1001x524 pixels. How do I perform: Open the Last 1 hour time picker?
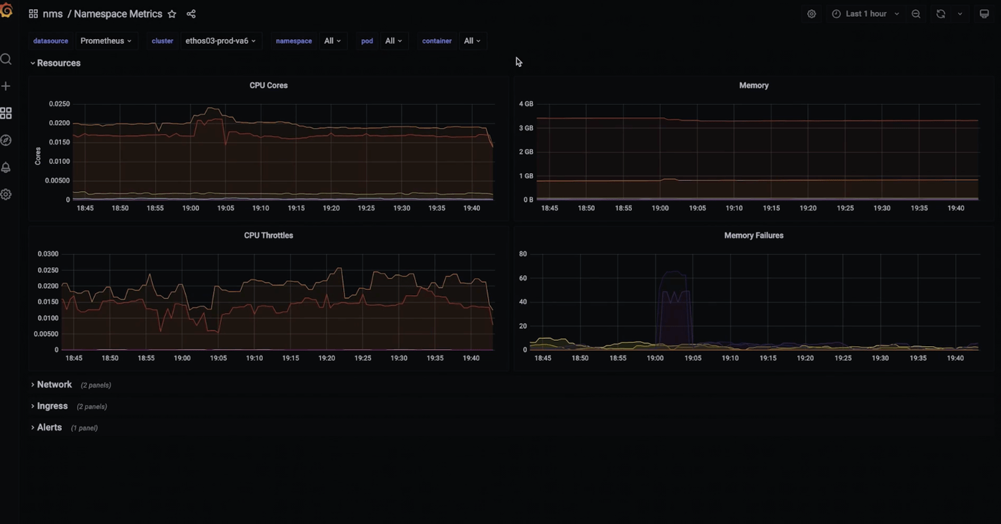tap(865, 13)
